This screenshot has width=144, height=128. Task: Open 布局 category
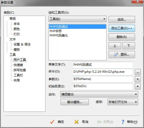coord(17,80)
